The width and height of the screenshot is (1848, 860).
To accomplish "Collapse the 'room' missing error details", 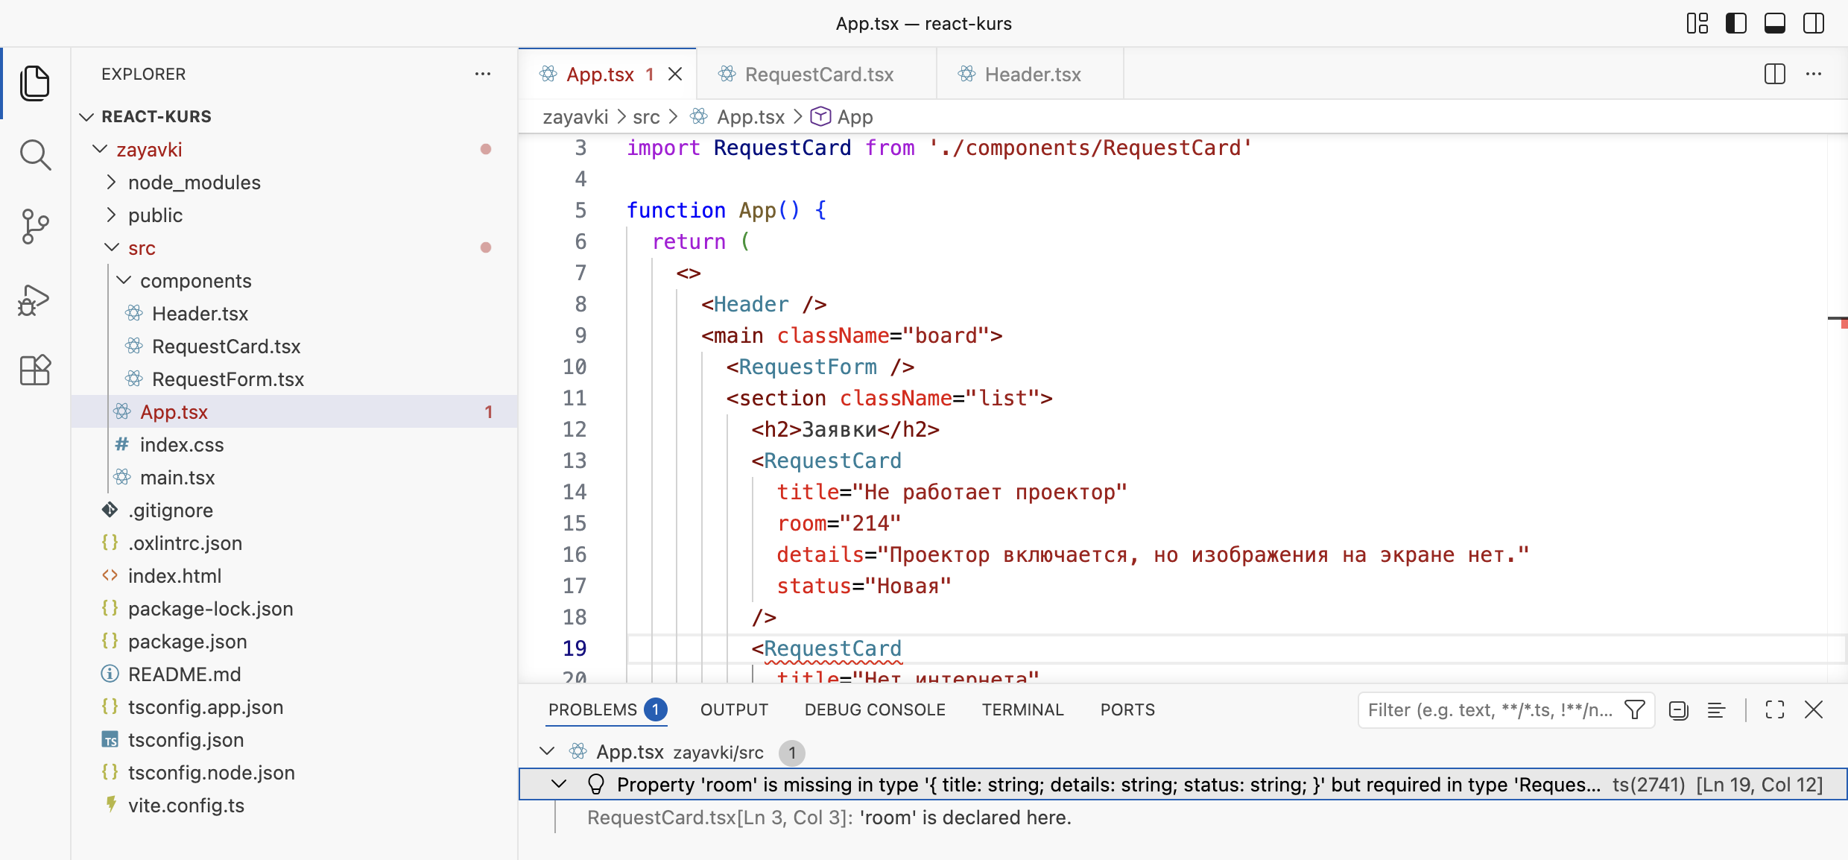I will pyautogui.click(x=559, y=784).
